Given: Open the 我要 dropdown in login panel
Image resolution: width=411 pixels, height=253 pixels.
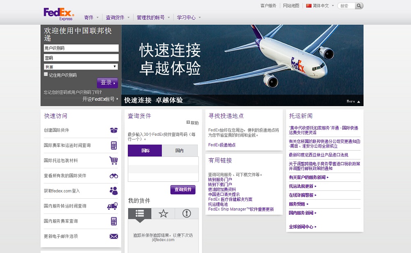Looking at the screenshot, I should click(81, 67).
